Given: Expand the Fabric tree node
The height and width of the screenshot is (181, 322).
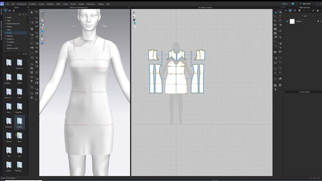Looking at the screenshot, I should point(6,21).
